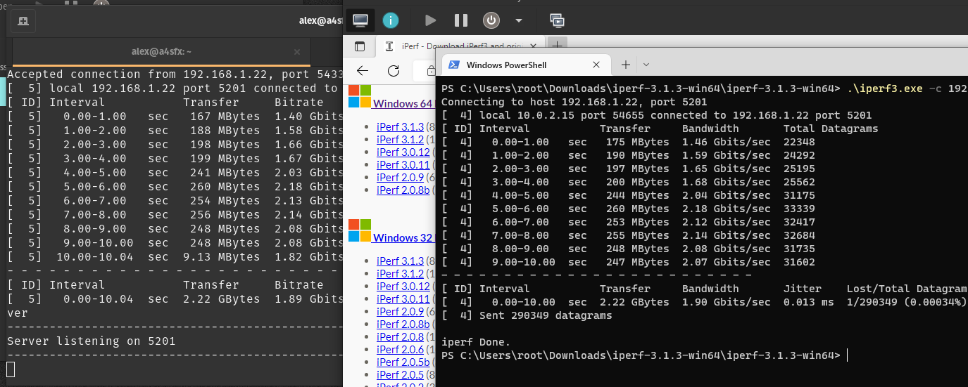Click the VM shut down power button

pyautogui.click(x=491, y=20)
